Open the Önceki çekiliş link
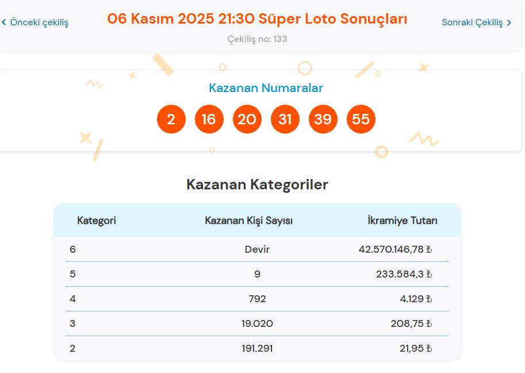The width and height of the screenshot is (525, 373). pyautogui.click(x=38, y=24)
